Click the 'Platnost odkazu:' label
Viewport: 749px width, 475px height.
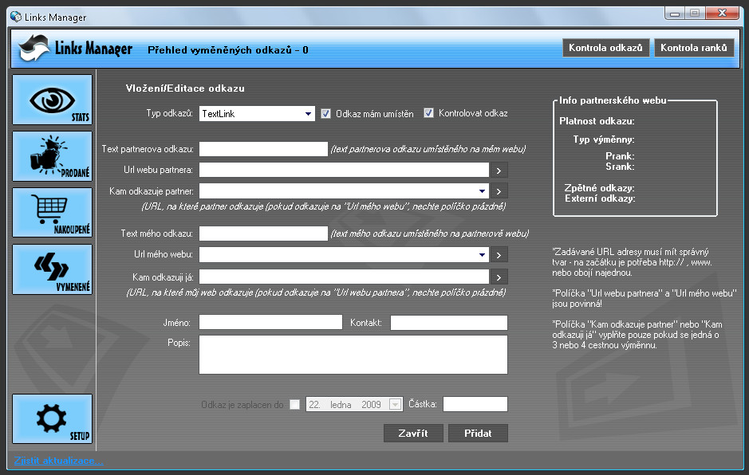coord(597,121)
